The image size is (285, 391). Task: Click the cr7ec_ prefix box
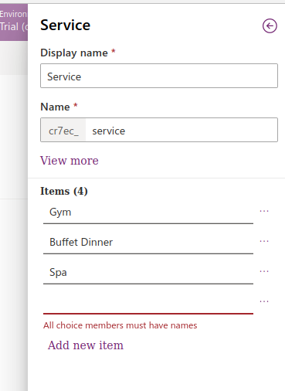tap(63, 130)
